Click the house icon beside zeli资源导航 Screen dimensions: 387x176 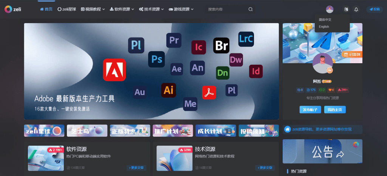pyautogui.click(x=288, y=129)
